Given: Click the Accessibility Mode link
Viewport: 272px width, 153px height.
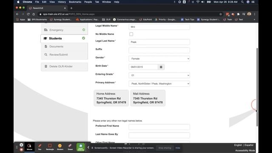Looking at the screenshot, I should coord(245,150).
